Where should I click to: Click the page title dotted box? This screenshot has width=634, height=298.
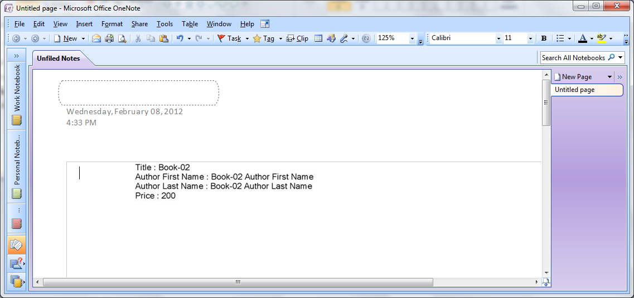click(139, 93)
